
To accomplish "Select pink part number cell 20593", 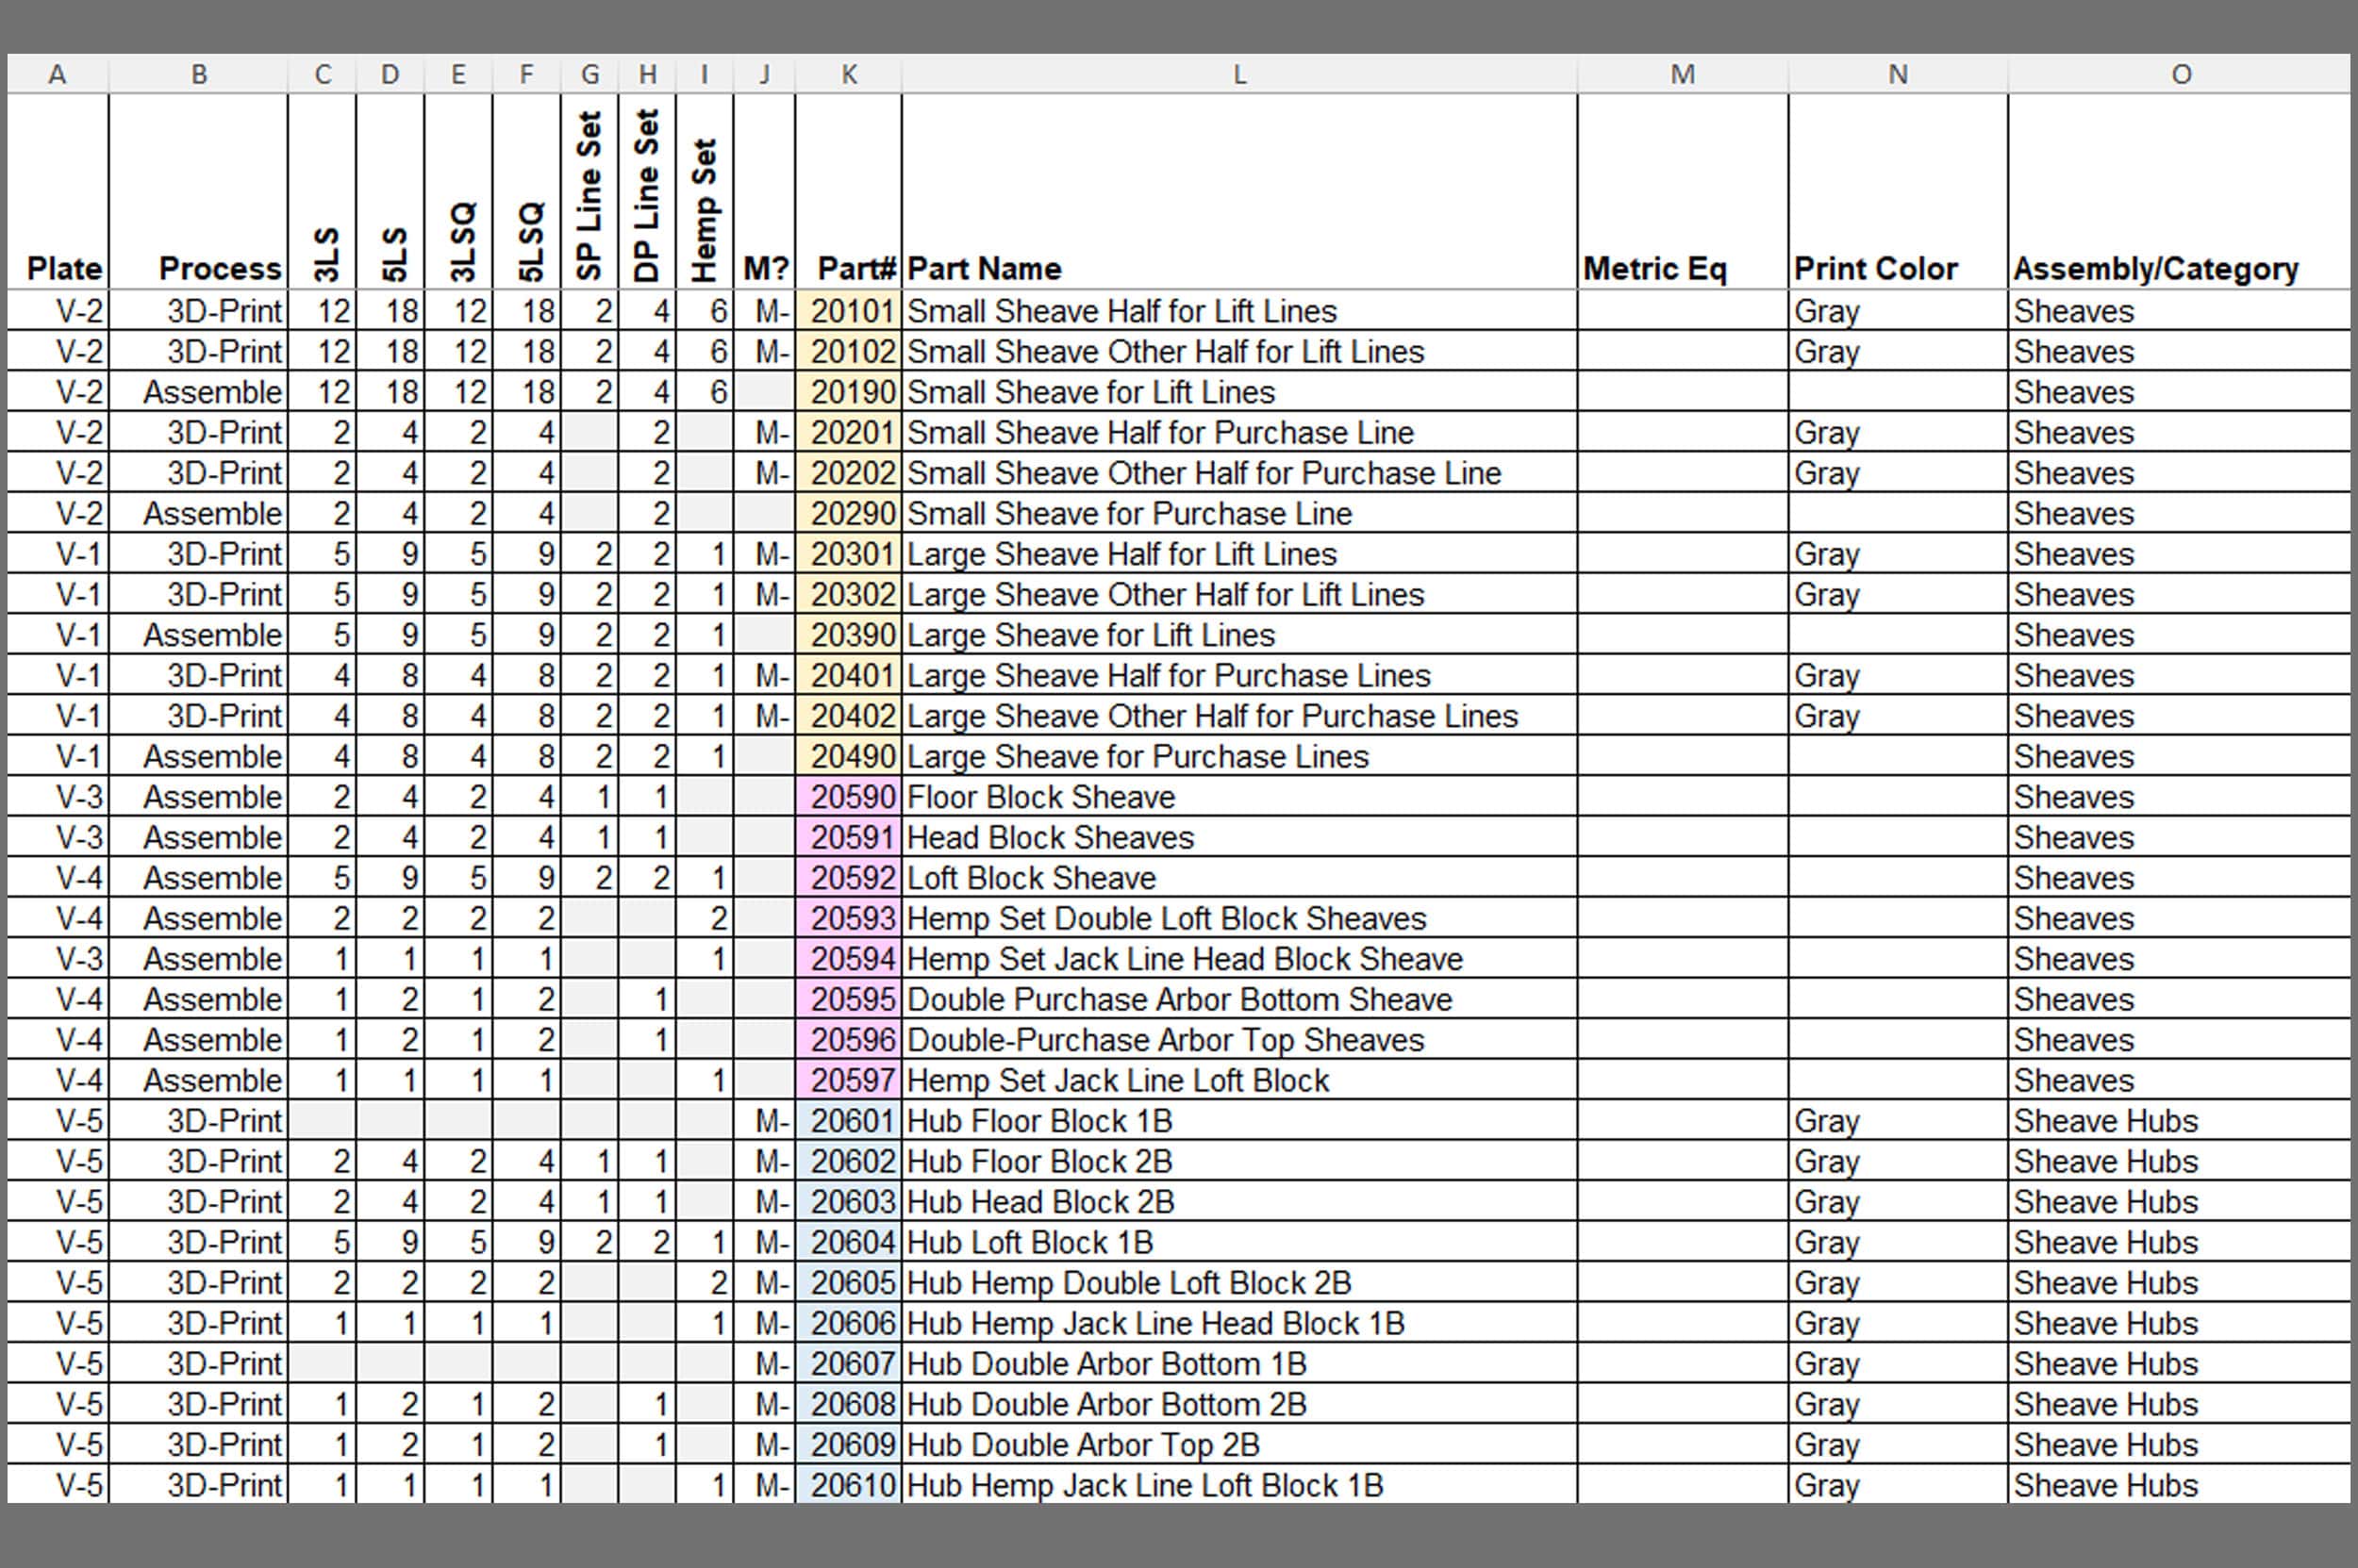I will pos(848,918).
